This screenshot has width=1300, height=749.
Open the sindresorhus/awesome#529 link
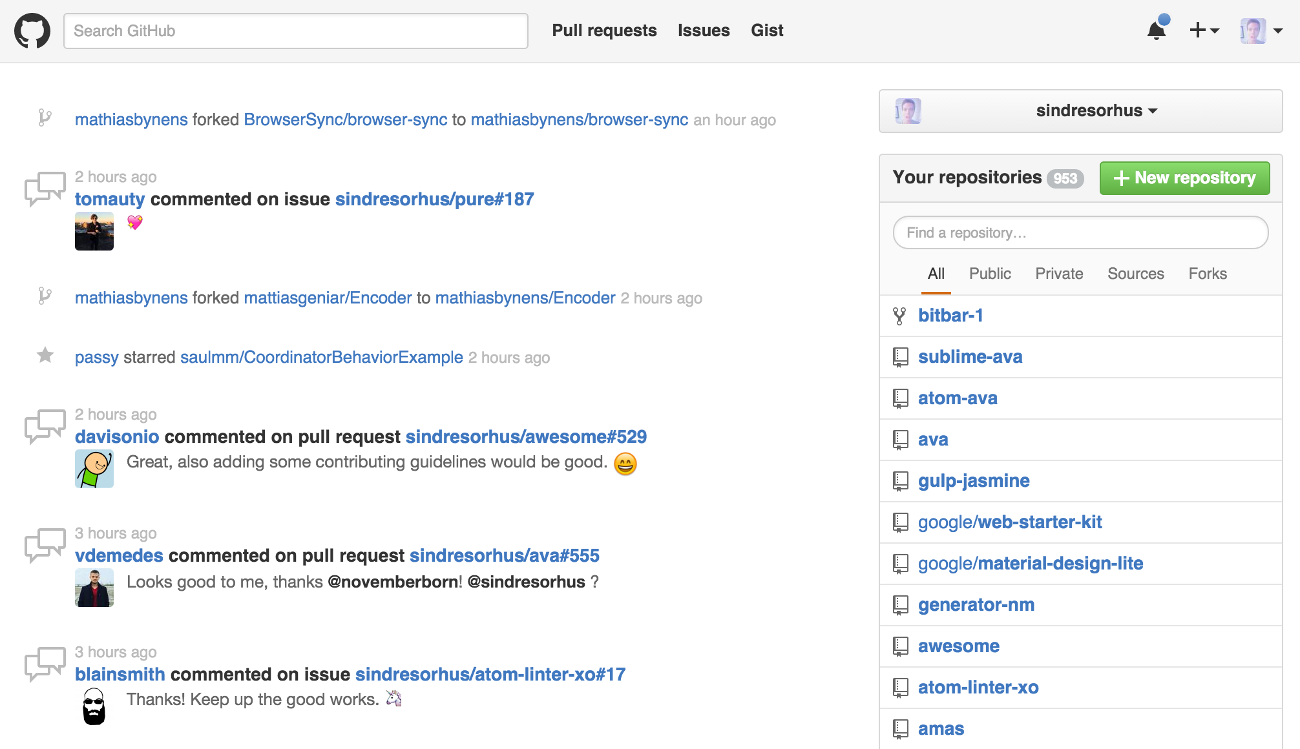[x=526, y=437]
